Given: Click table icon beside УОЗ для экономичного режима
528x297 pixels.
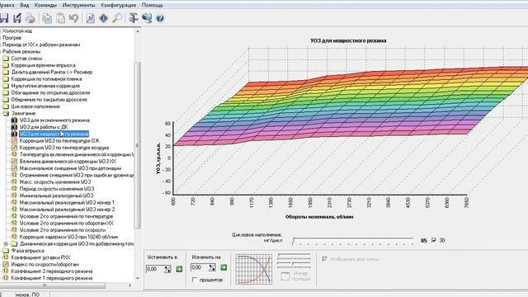Looking at the screenshot, I should tap(14, 120).
